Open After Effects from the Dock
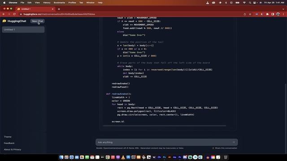 pos(174,157)
